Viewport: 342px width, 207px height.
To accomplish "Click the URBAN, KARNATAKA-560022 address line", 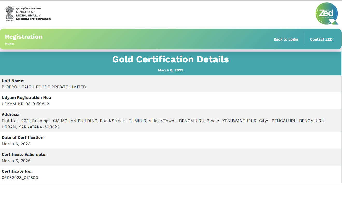I will pos(31,127).
